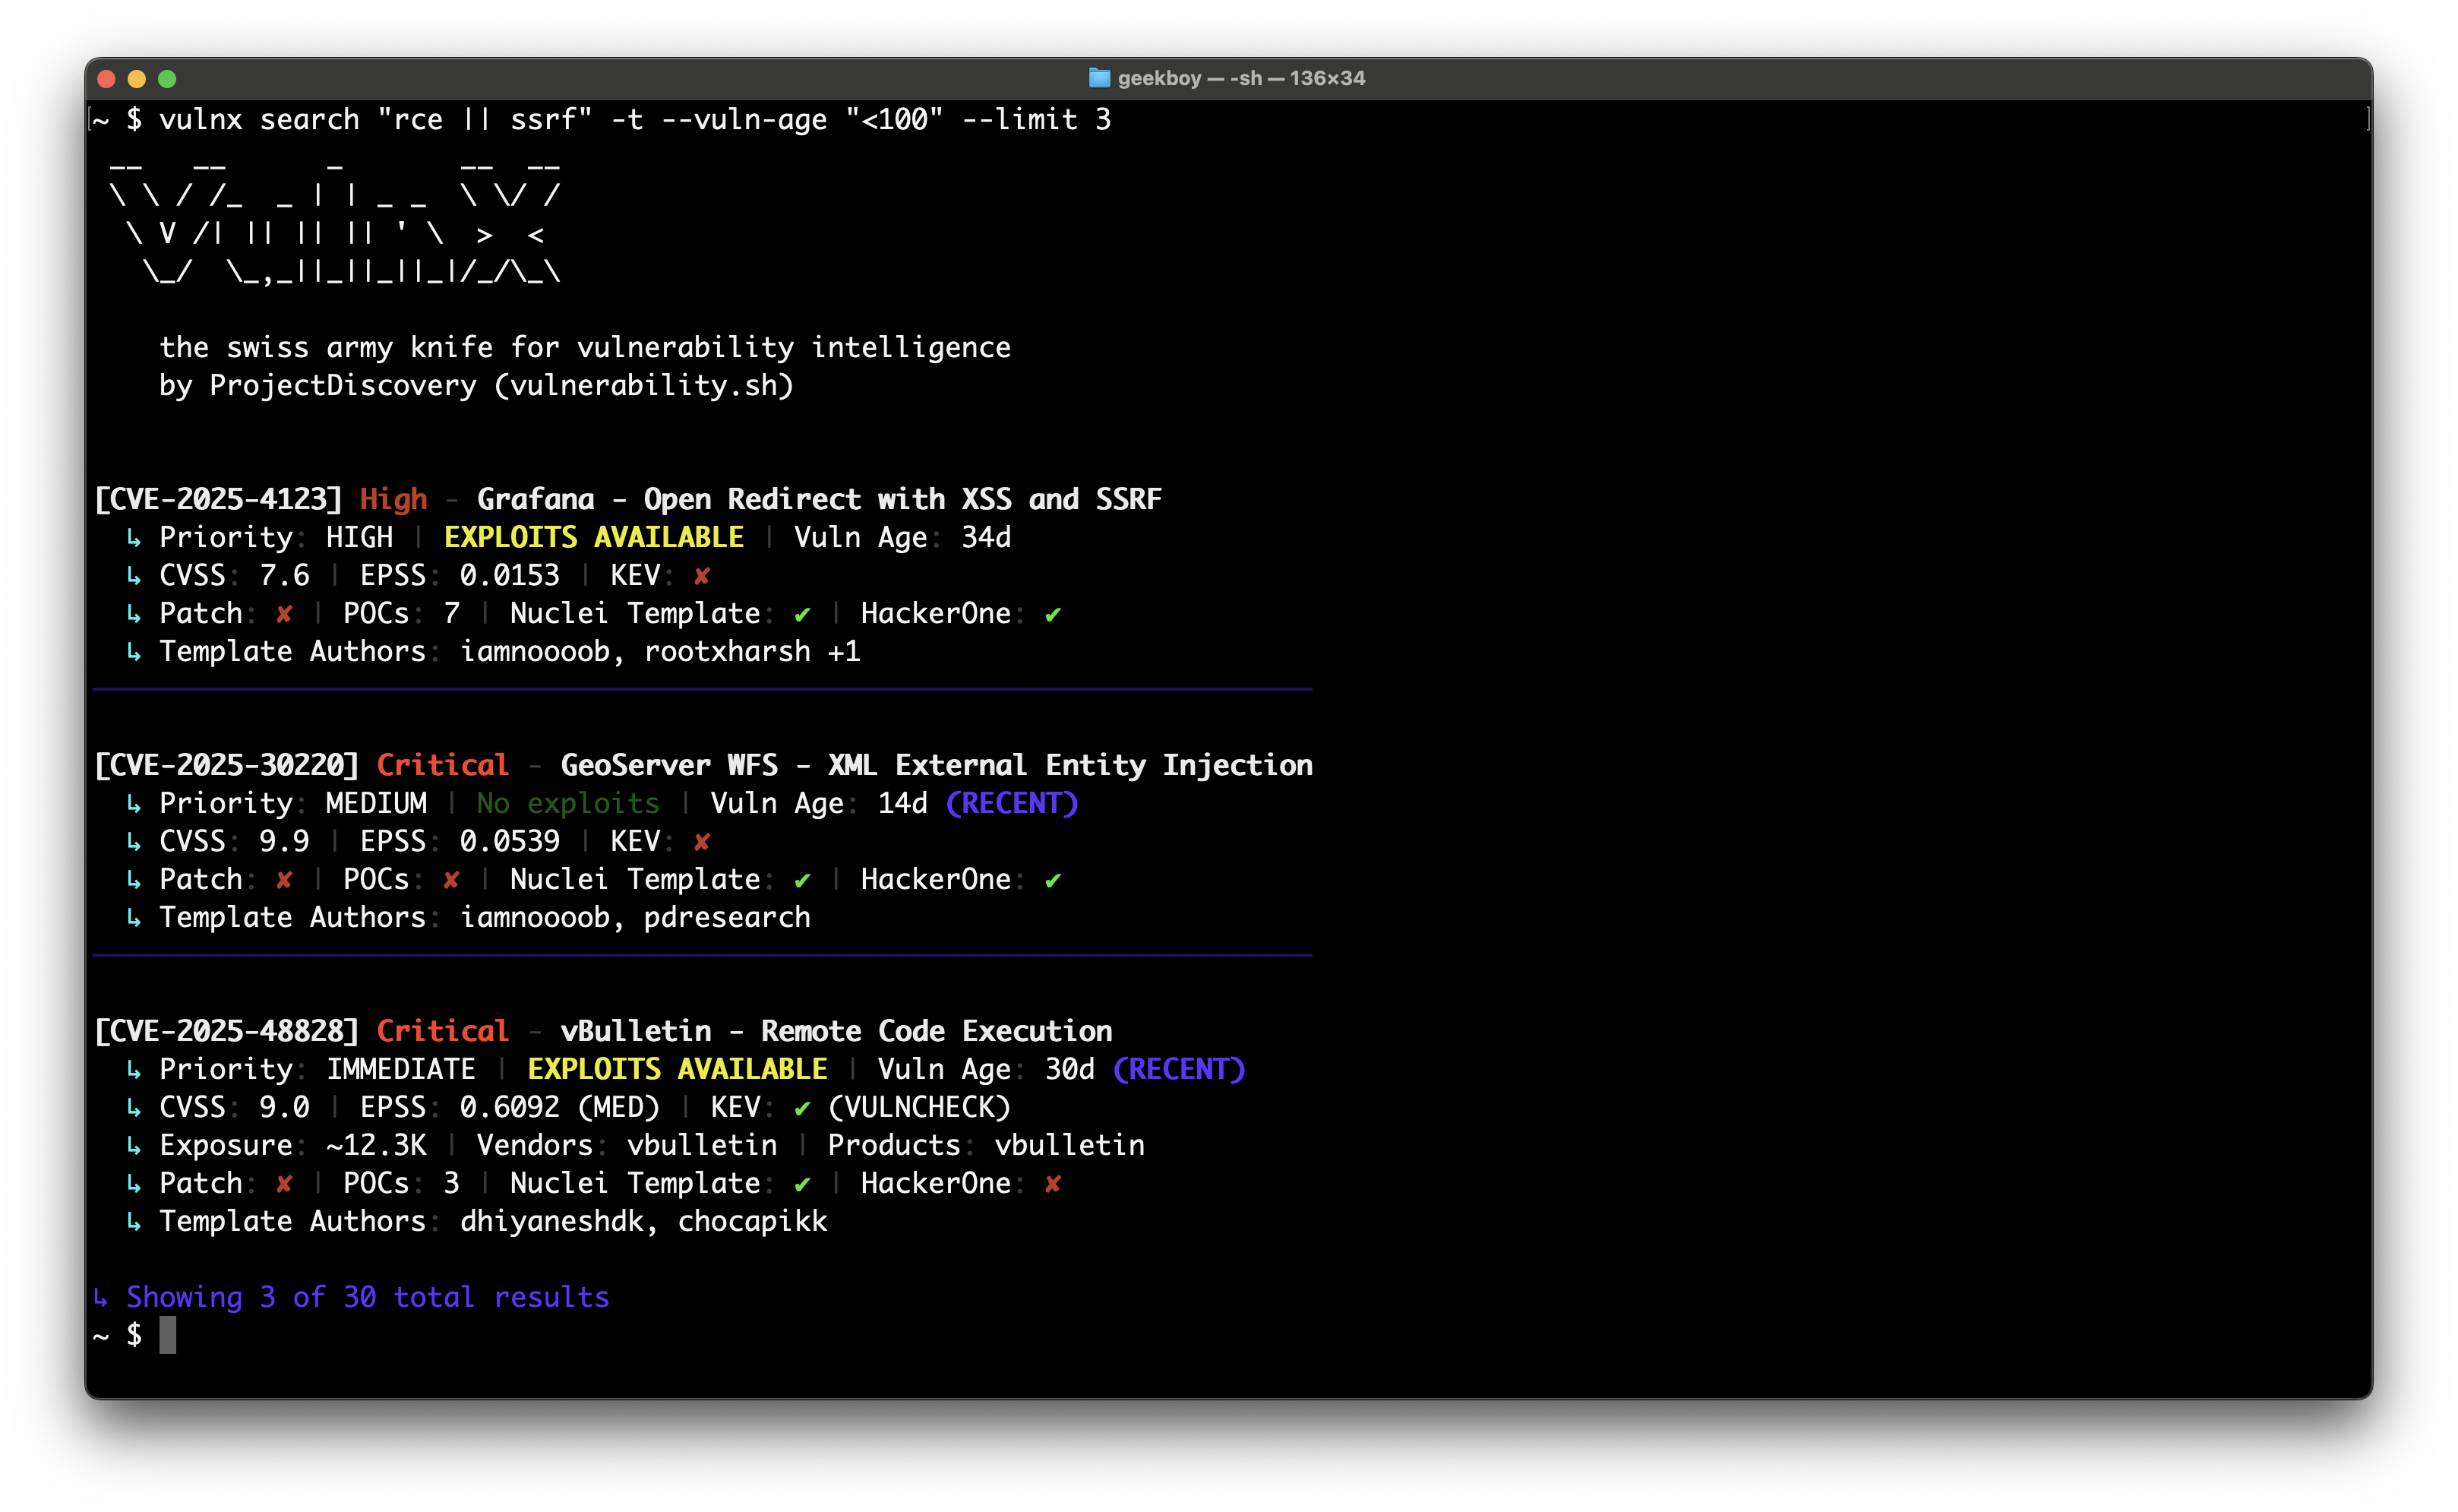Viewport: 2458px width, 1512px height.
Task: Click the red Patch cross for CVE-2025-4123
Action: [284, 614]
